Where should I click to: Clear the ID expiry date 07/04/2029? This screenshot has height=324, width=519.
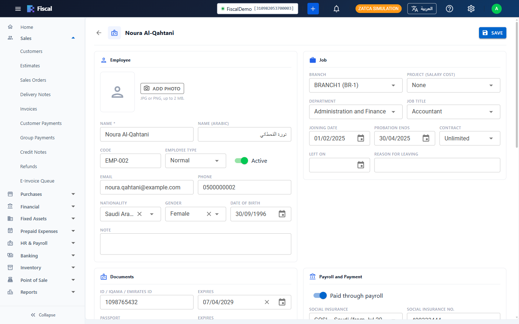pyautogui.click(x=267, y=302)
